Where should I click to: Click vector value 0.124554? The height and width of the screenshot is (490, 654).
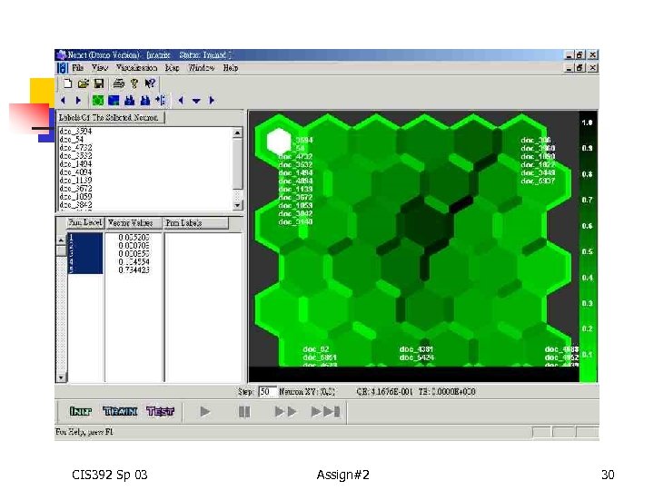[134, 261]
